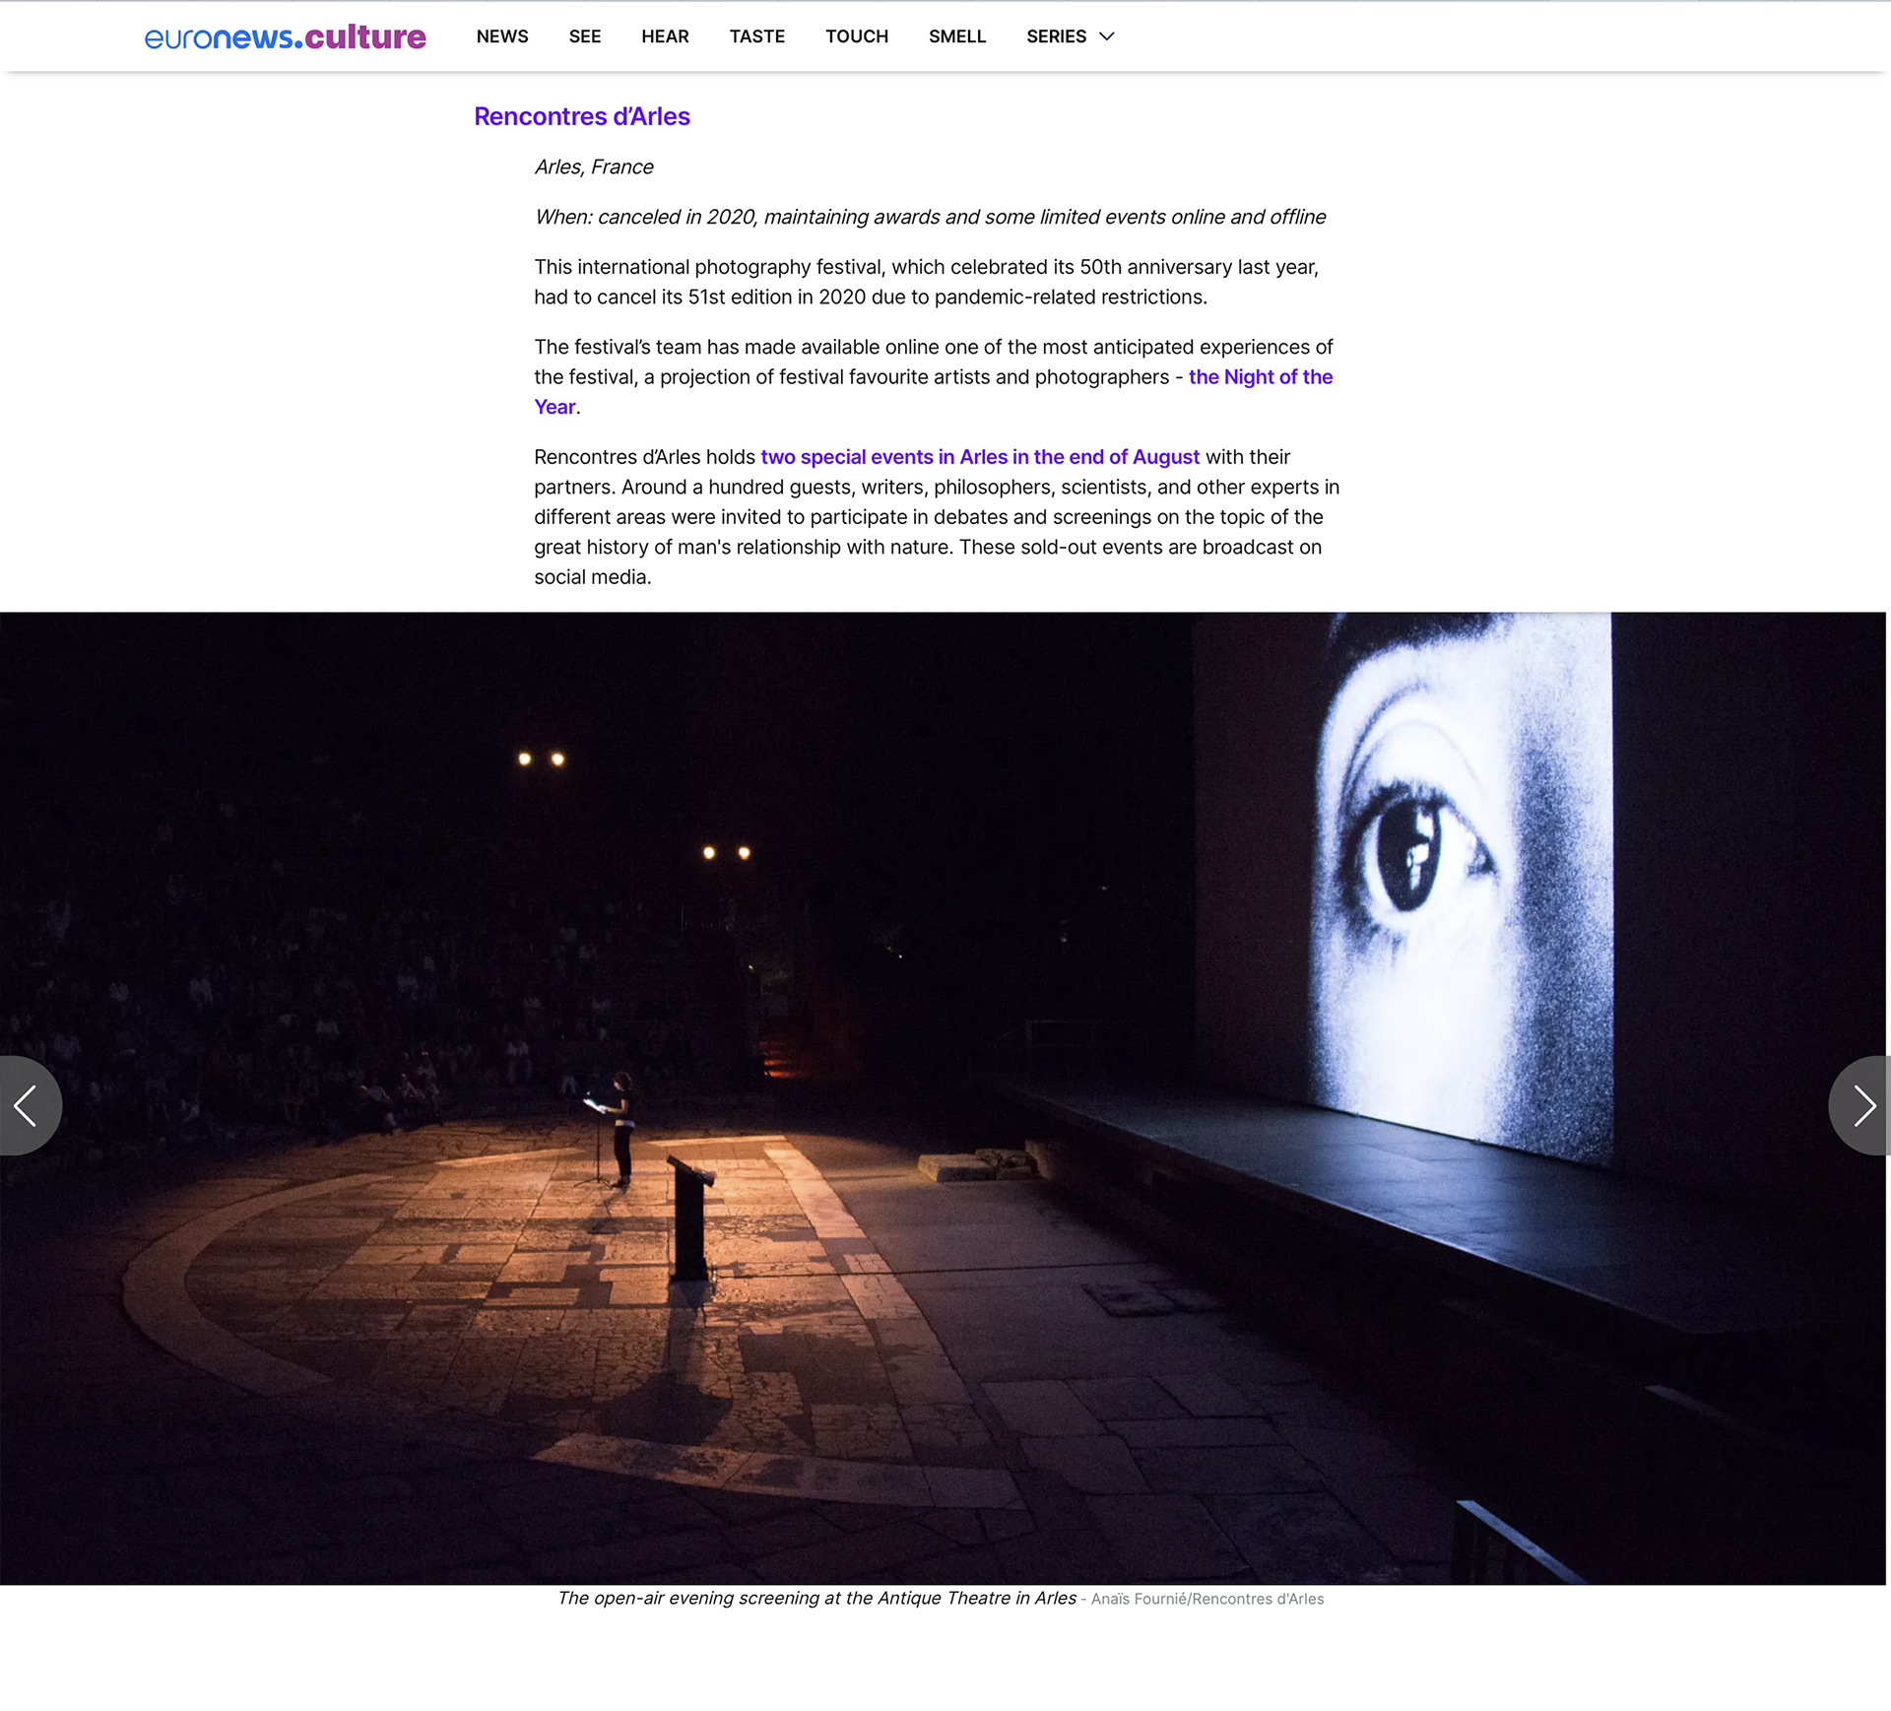Choose the TOUCH menu item
Image resolution: width=1891 pixels, height=1711 pixels.
(857, 36)
